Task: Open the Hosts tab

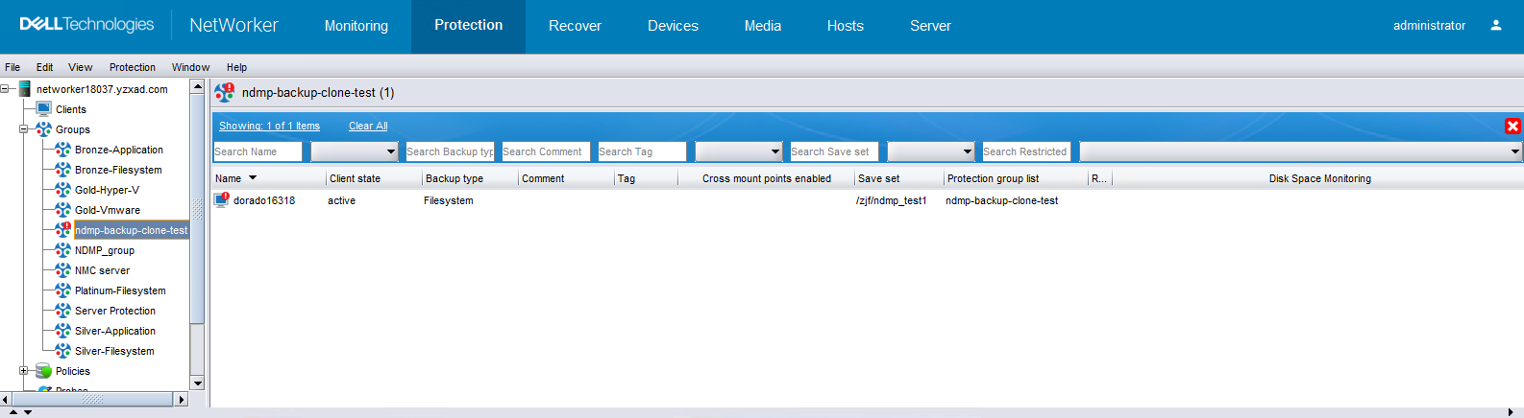Action: tap(846, 26)
